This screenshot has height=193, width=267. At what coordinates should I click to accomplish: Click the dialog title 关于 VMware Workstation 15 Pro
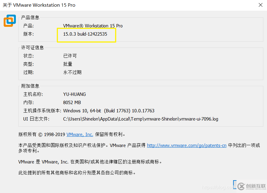point(39,5)
